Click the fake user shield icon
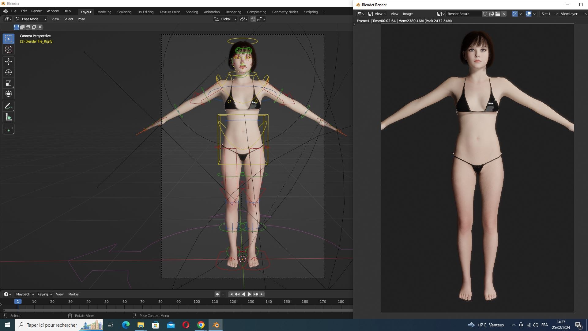Image resolution: width=588 pixels, height=331 pixels. coord(485,14)
